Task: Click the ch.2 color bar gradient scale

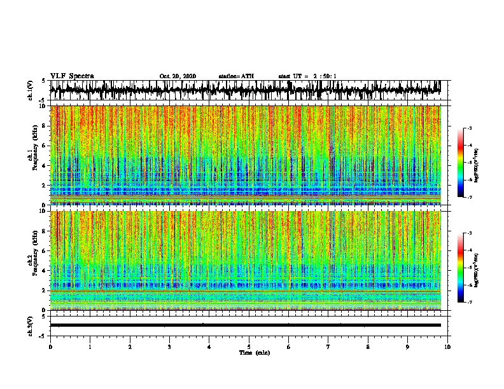Action: click(461, 268)
